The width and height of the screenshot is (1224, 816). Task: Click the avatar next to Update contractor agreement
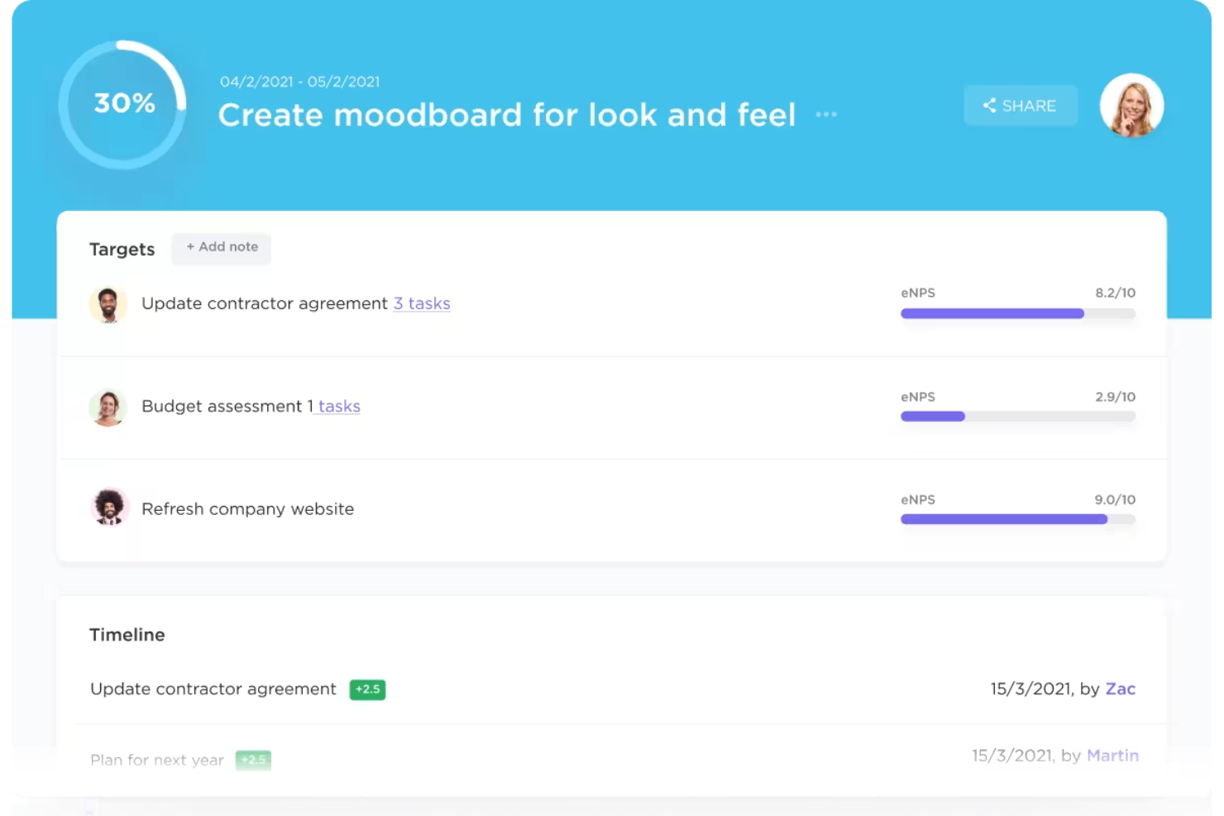pyautogui.click(x=108, y=304)
